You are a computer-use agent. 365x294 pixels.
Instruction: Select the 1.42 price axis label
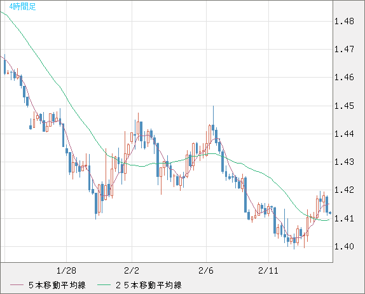pyautogui.click(x=344, y=190)
